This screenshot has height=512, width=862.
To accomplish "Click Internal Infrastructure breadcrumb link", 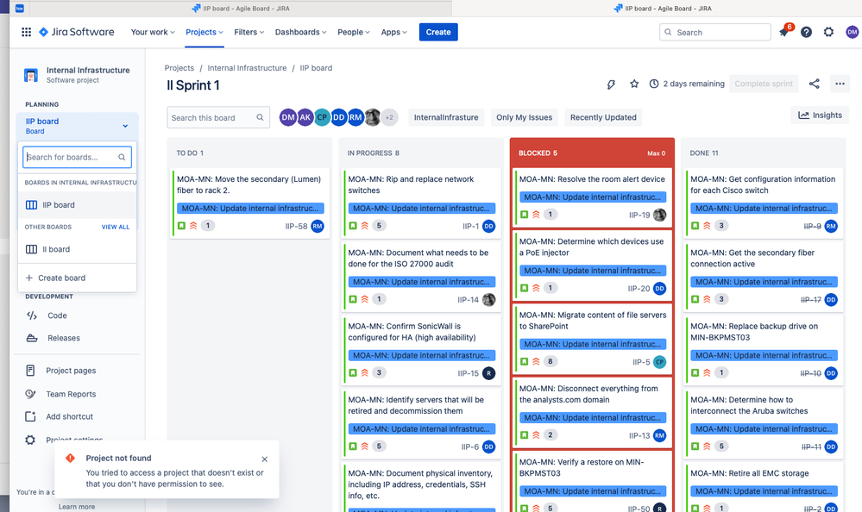I will pyautogui.click(x=247, y=68).
